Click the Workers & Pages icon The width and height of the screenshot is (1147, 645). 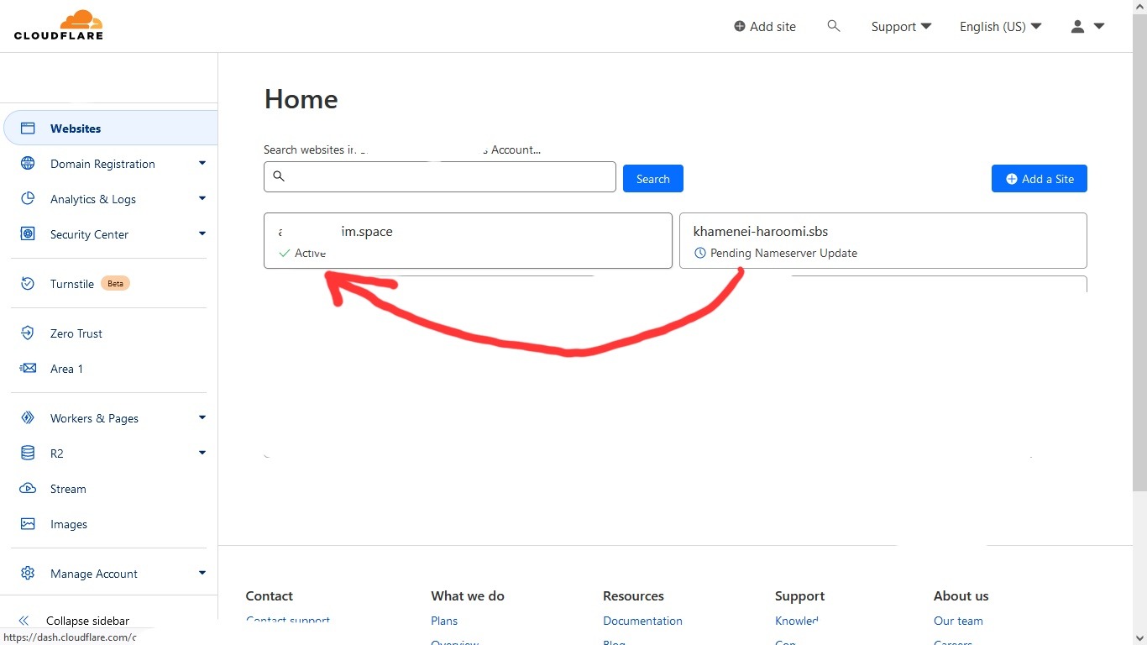tap(28, 418)
